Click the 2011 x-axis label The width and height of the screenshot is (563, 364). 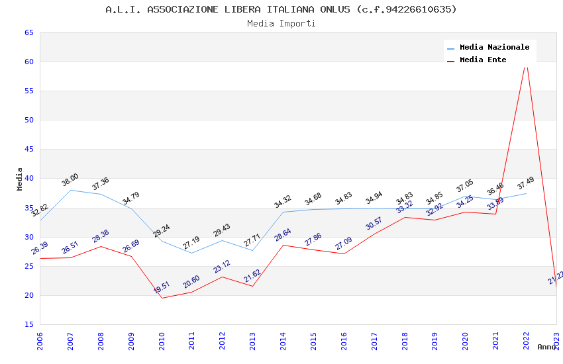(191, 341)
